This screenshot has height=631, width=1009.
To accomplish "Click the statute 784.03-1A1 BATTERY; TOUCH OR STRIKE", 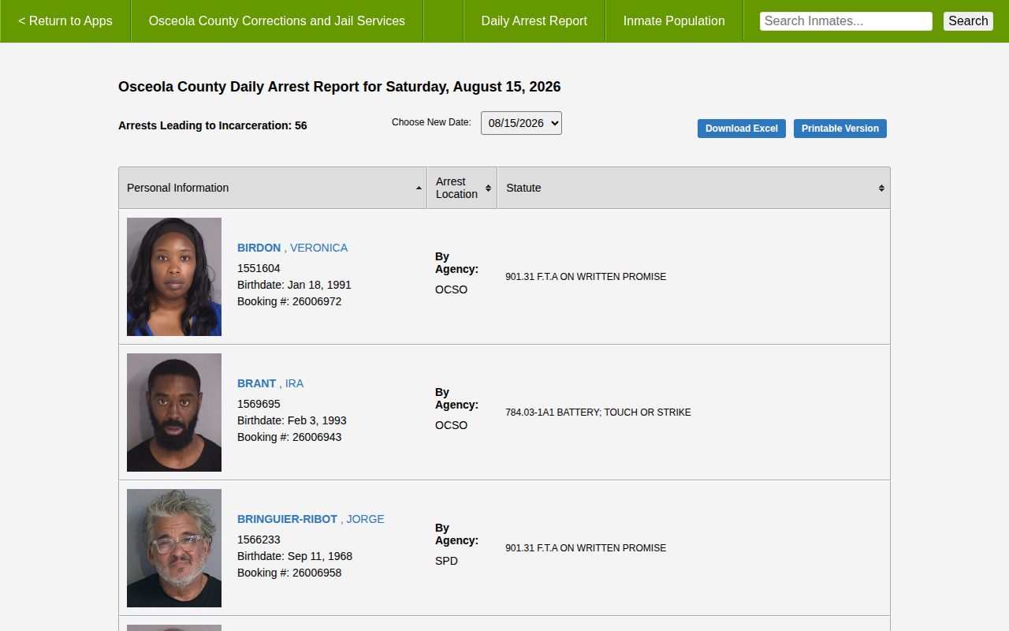I will tap(598, 413).
